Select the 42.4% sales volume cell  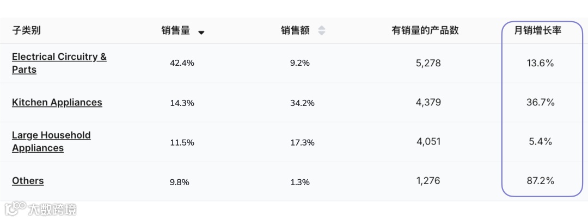(x=182, y=63)
